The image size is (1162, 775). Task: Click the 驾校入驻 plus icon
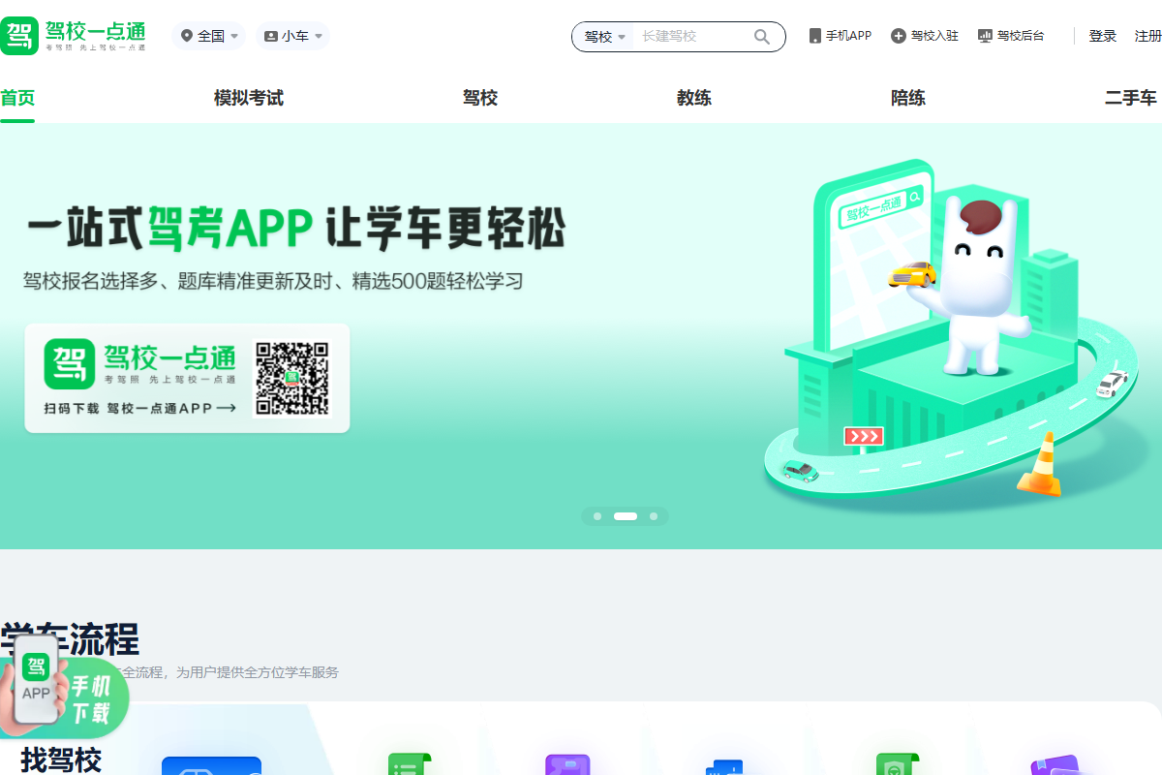point(899,36)
